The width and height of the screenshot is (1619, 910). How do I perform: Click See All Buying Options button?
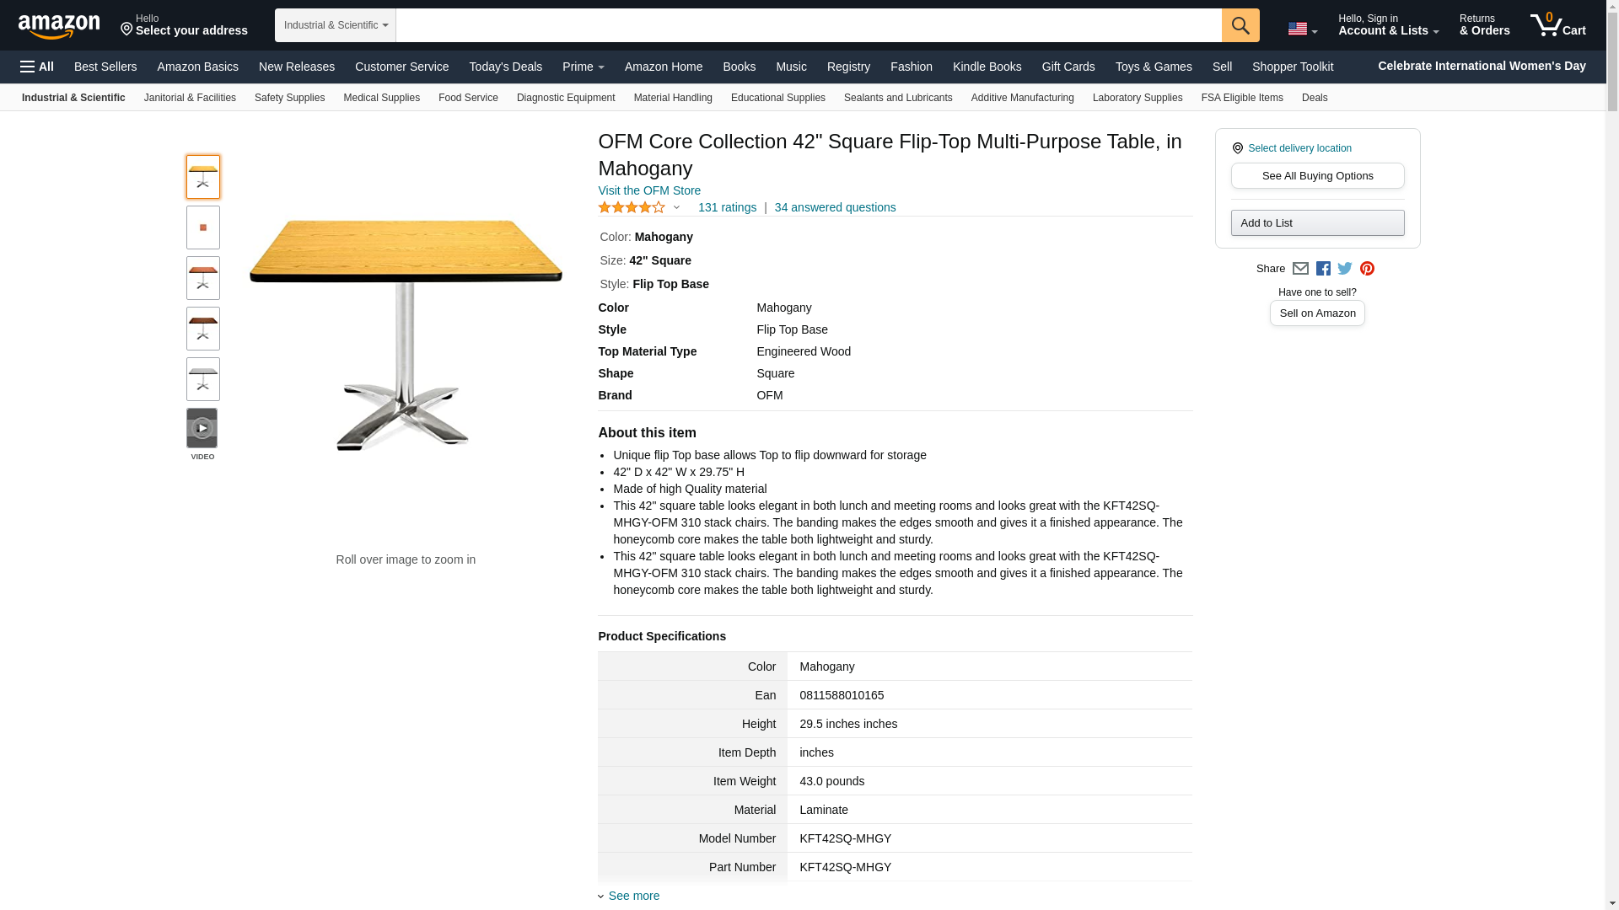pyautogui.click(x=1317, y=176)
